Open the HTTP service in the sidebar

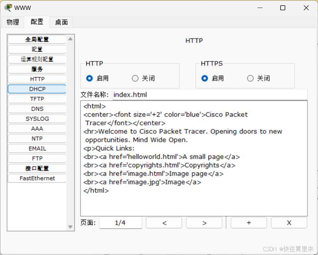37,79
